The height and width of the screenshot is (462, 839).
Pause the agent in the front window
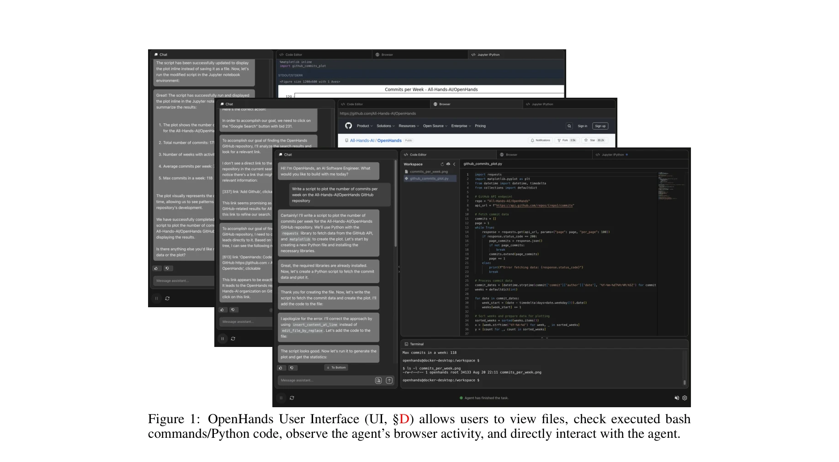[281, 398]
